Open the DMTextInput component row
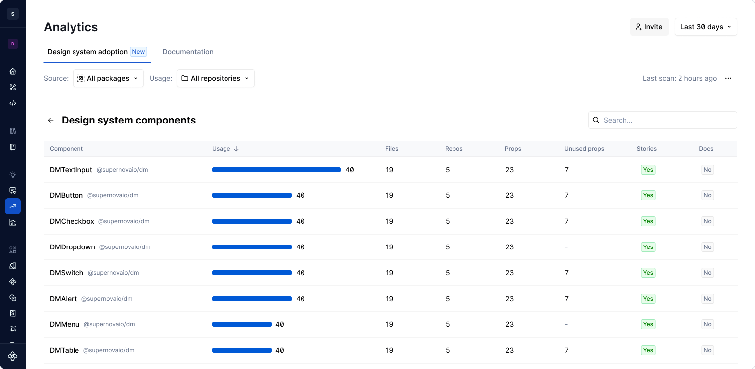755x369 pixels. click(x=390, y=170)
